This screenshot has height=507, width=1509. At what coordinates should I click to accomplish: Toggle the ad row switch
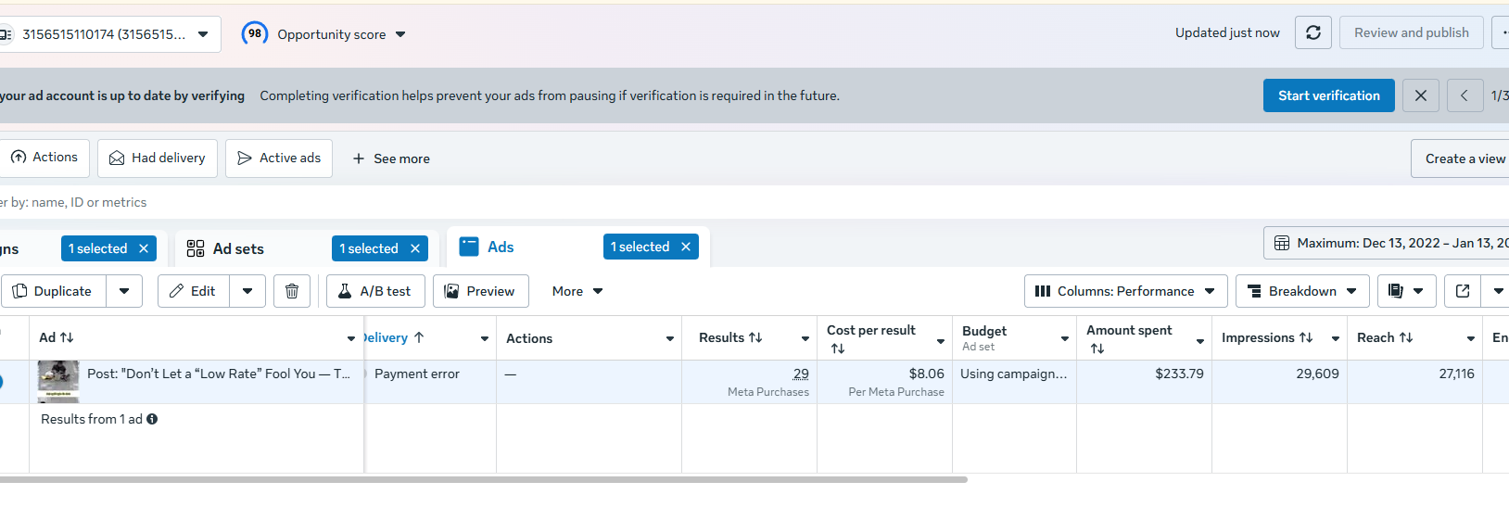point(1,381)
